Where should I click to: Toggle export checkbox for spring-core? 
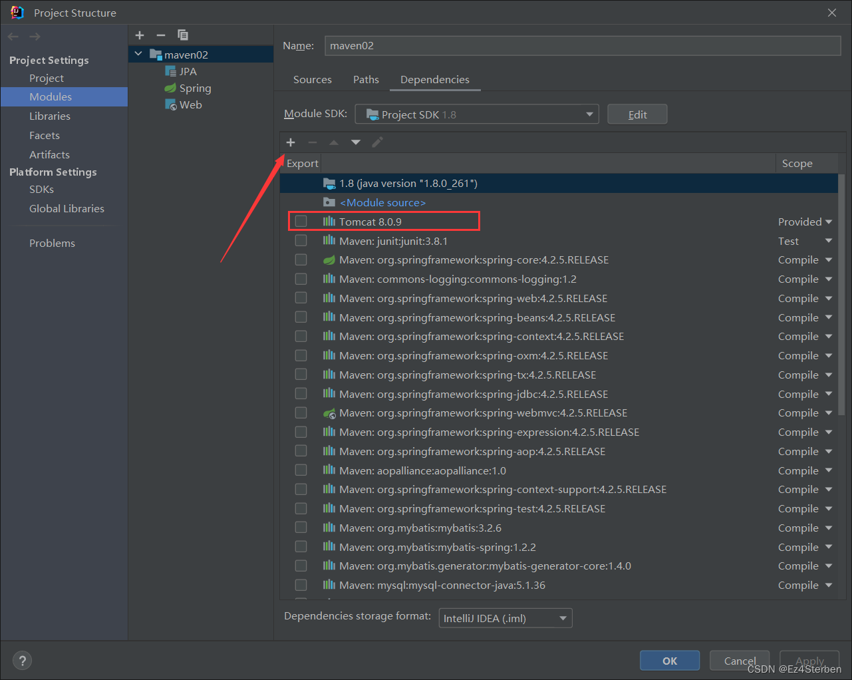pos(301,259)
